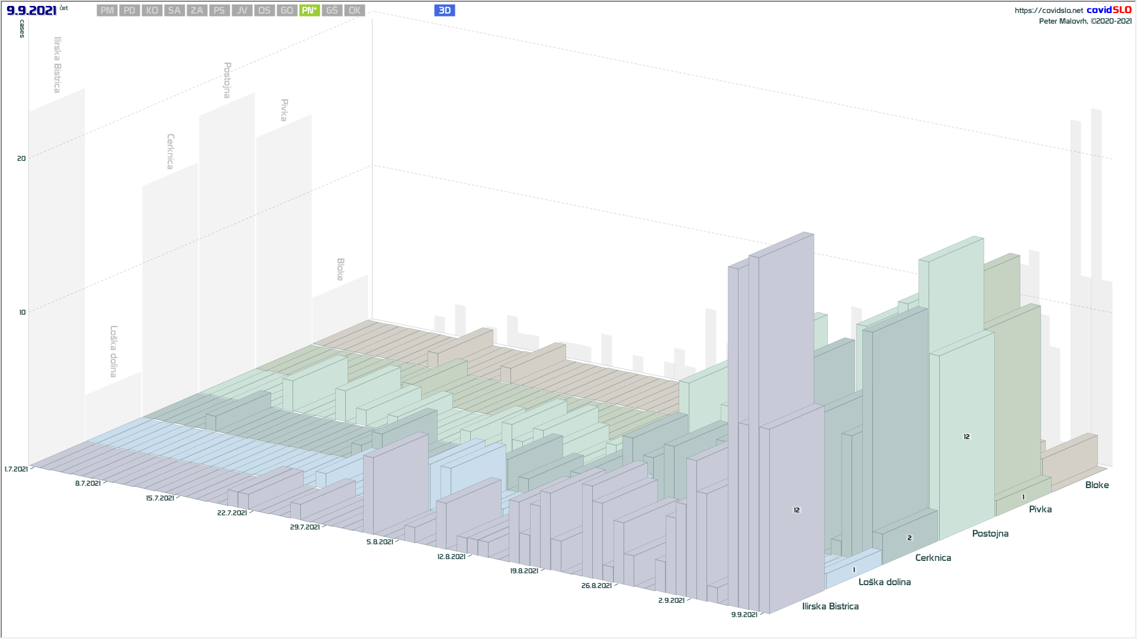Click the 9.9.2021 date heading
The width and height of the screenshot is (1137, 639).
tap(31, 11)
